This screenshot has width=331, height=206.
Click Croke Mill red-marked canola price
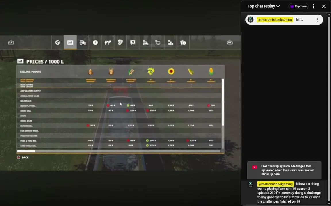tap(151, 110)
